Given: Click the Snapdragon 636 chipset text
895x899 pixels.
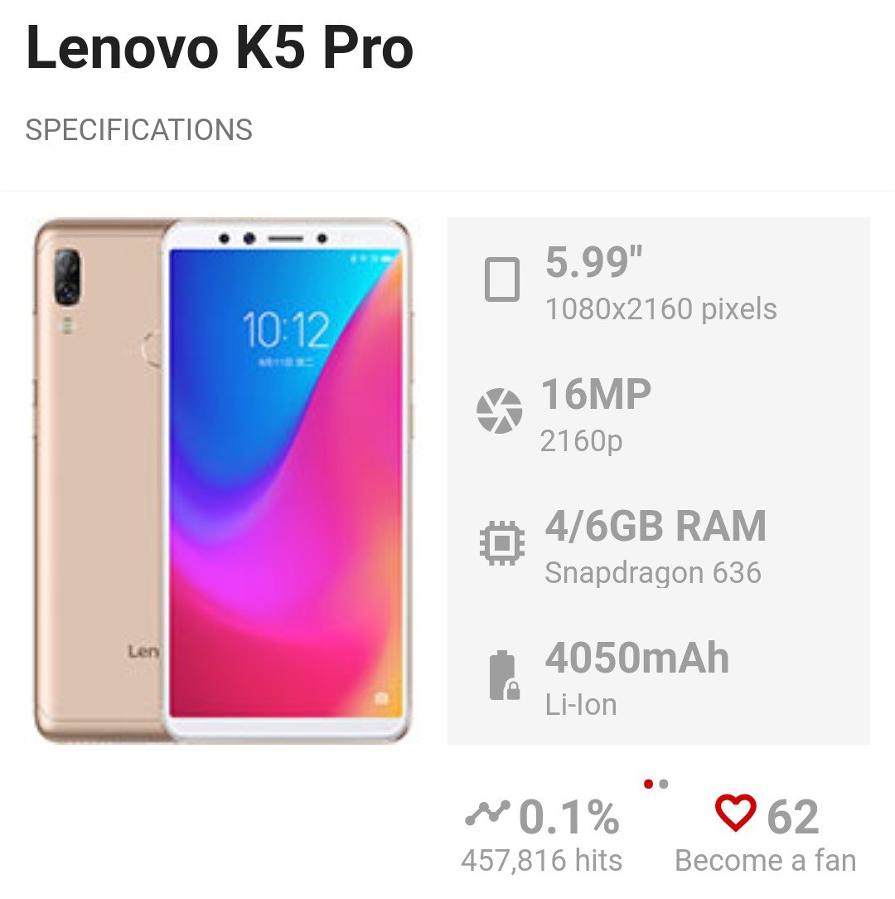Looking at the screenshot, I should point(653,573).
